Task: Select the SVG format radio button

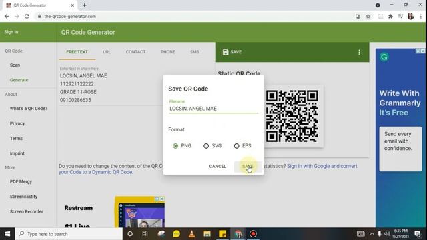Action: 206,146
